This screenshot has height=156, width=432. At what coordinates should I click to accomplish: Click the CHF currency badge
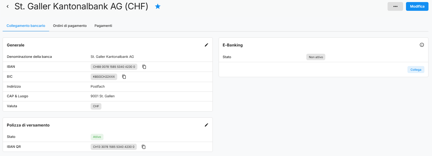tap(96, 106)
